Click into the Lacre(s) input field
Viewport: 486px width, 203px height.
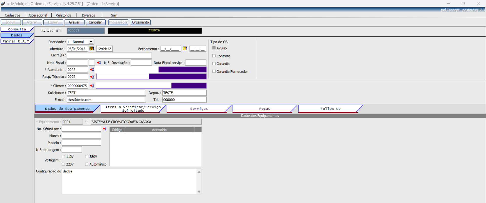109,55
